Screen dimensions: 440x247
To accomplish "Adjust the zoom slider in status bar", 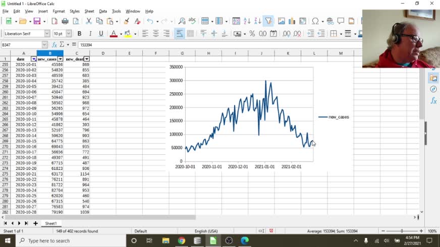I will click(x=402, y=231).
